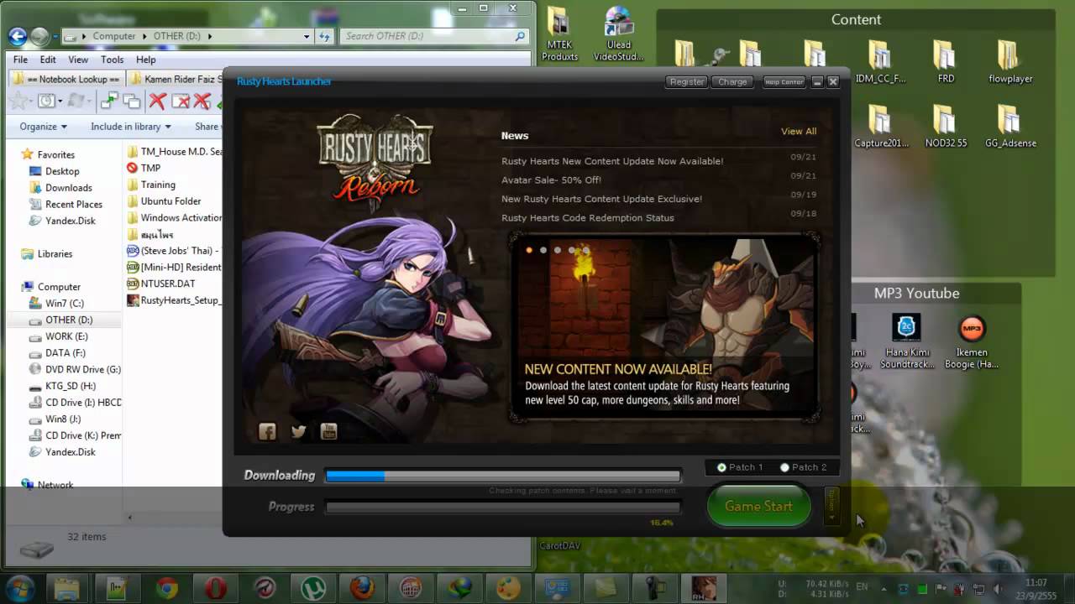This screenshot has width=1075, height=604.
Task: Click the overall Progress bar
Action: pyautogui.click(x=503, y=507)
